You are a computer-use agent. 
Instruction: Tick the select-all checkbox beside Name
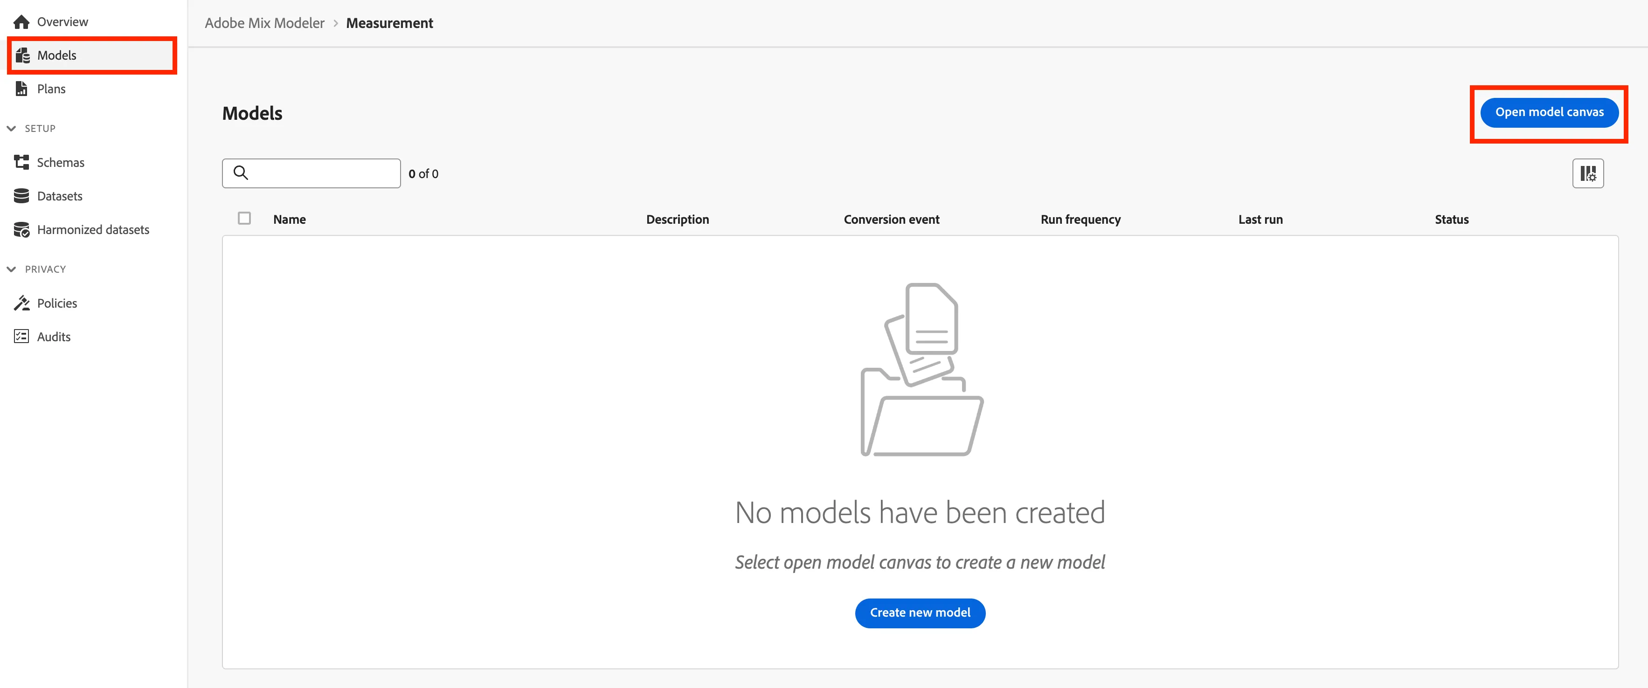point(244,219)
